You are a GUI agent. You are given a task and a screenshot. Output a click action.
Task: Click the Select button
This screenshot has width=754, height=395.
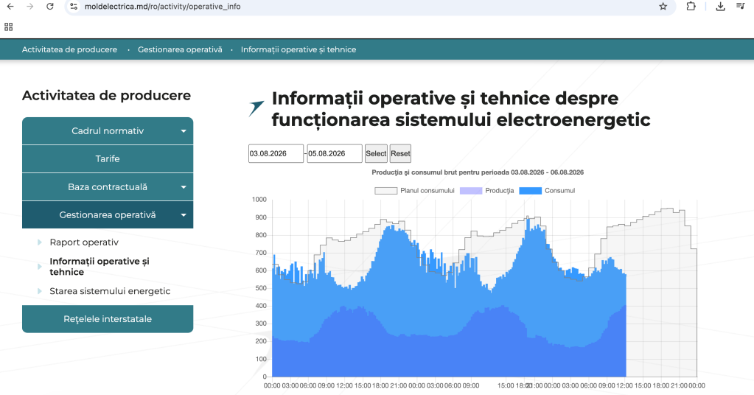[376, 154]
